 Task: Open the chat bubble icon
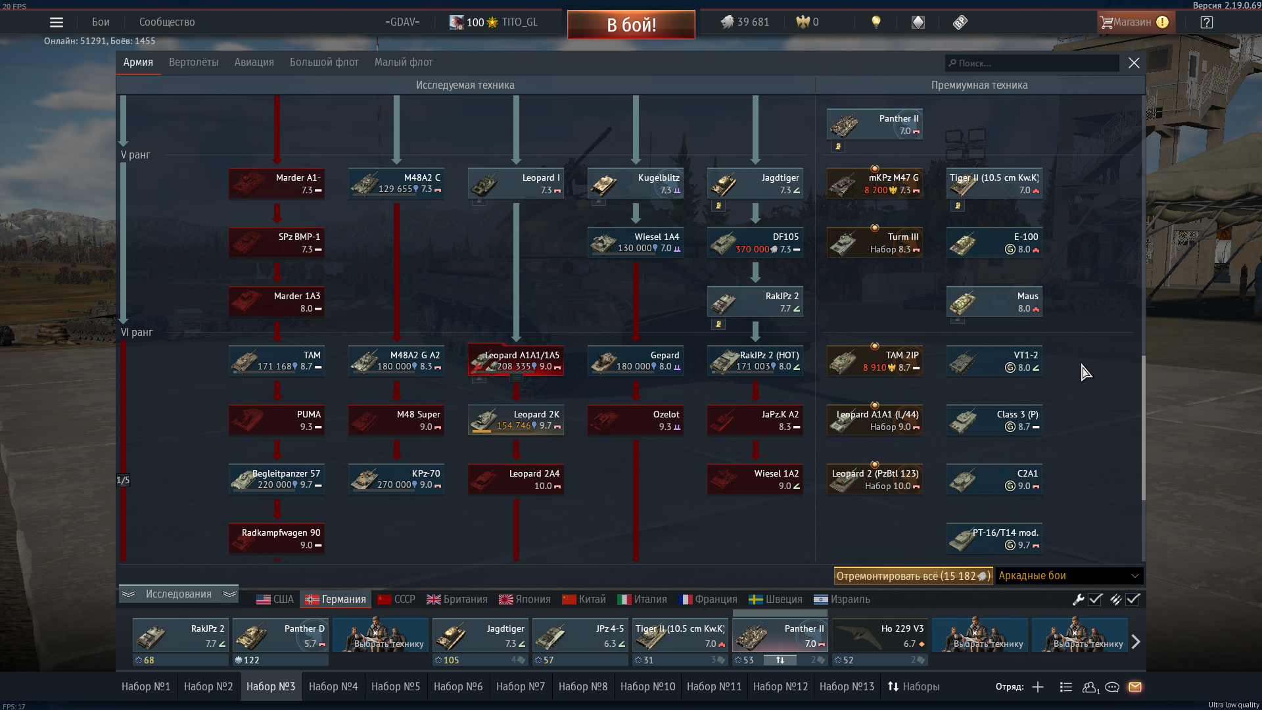pyautogui.click(x=1112, y=687)
